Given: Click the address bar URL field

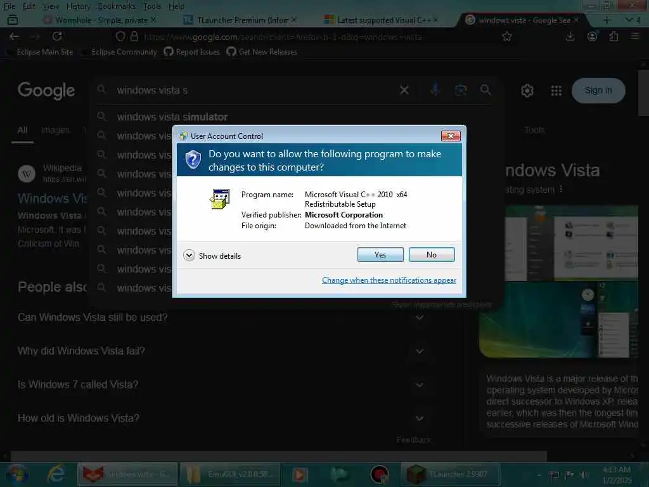Looking at the screenshot, I should (x=283, y=37).
